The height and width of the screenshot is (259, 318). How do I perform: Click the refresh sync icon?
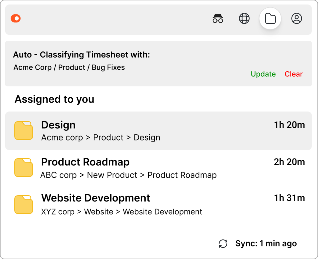223,243
